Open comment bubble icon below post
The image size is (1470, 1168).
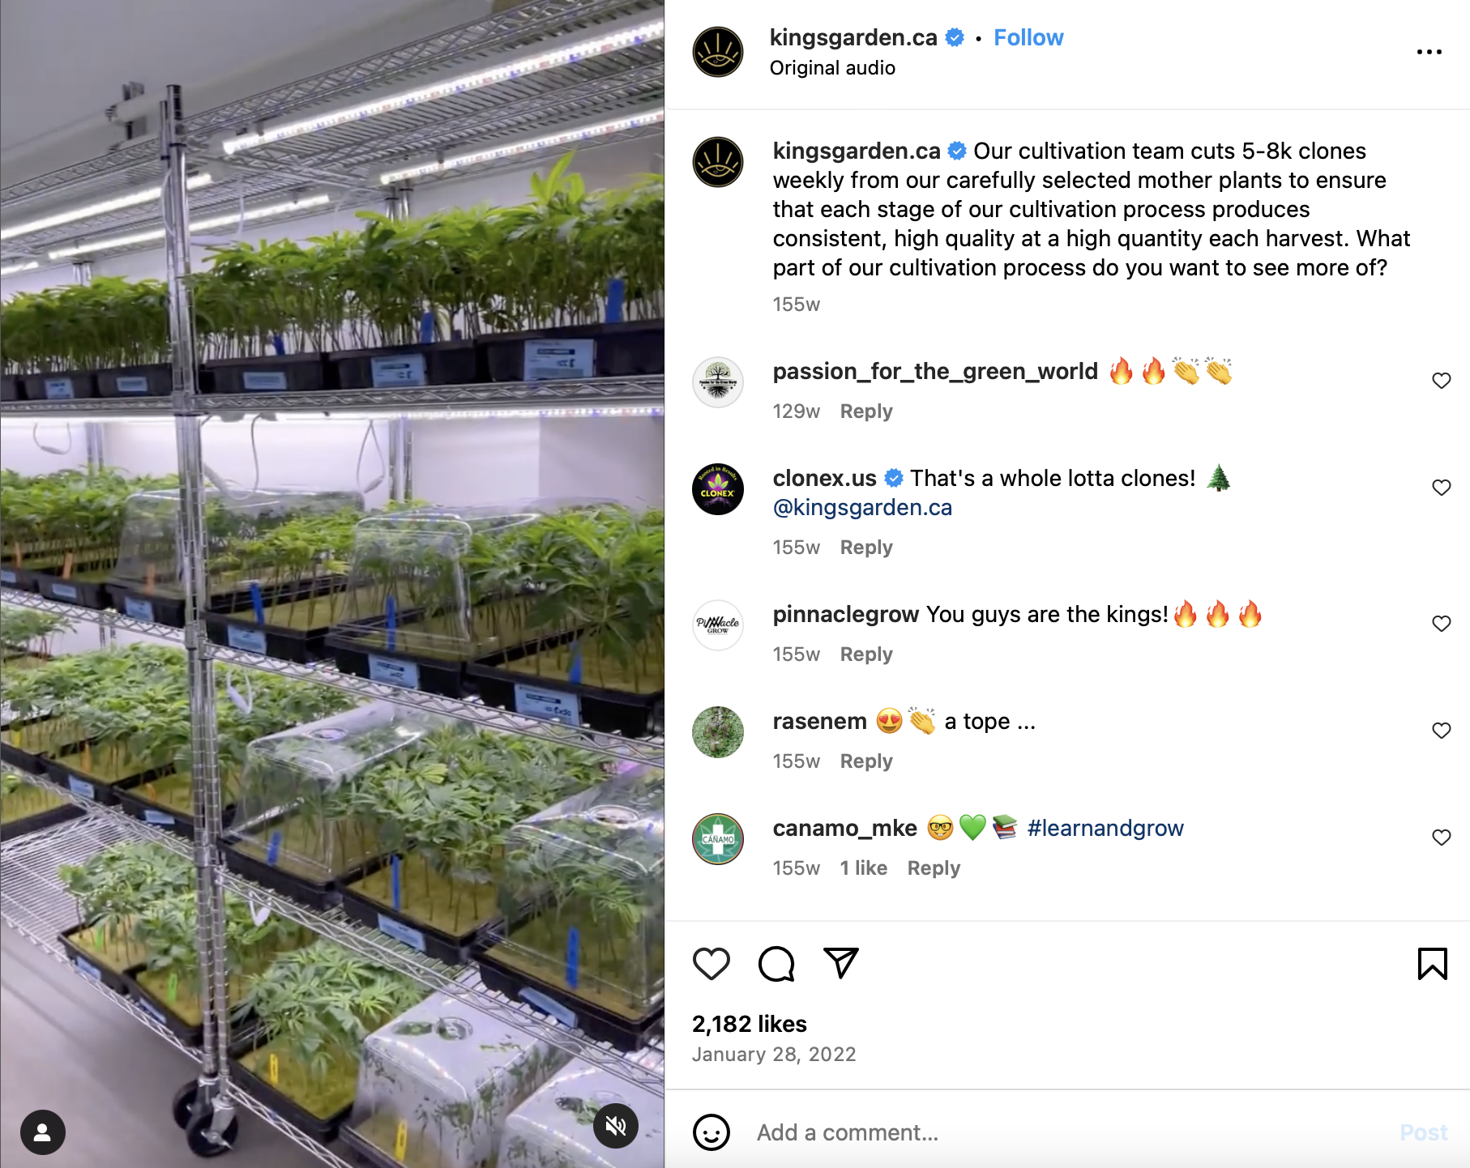pos(776,964)
